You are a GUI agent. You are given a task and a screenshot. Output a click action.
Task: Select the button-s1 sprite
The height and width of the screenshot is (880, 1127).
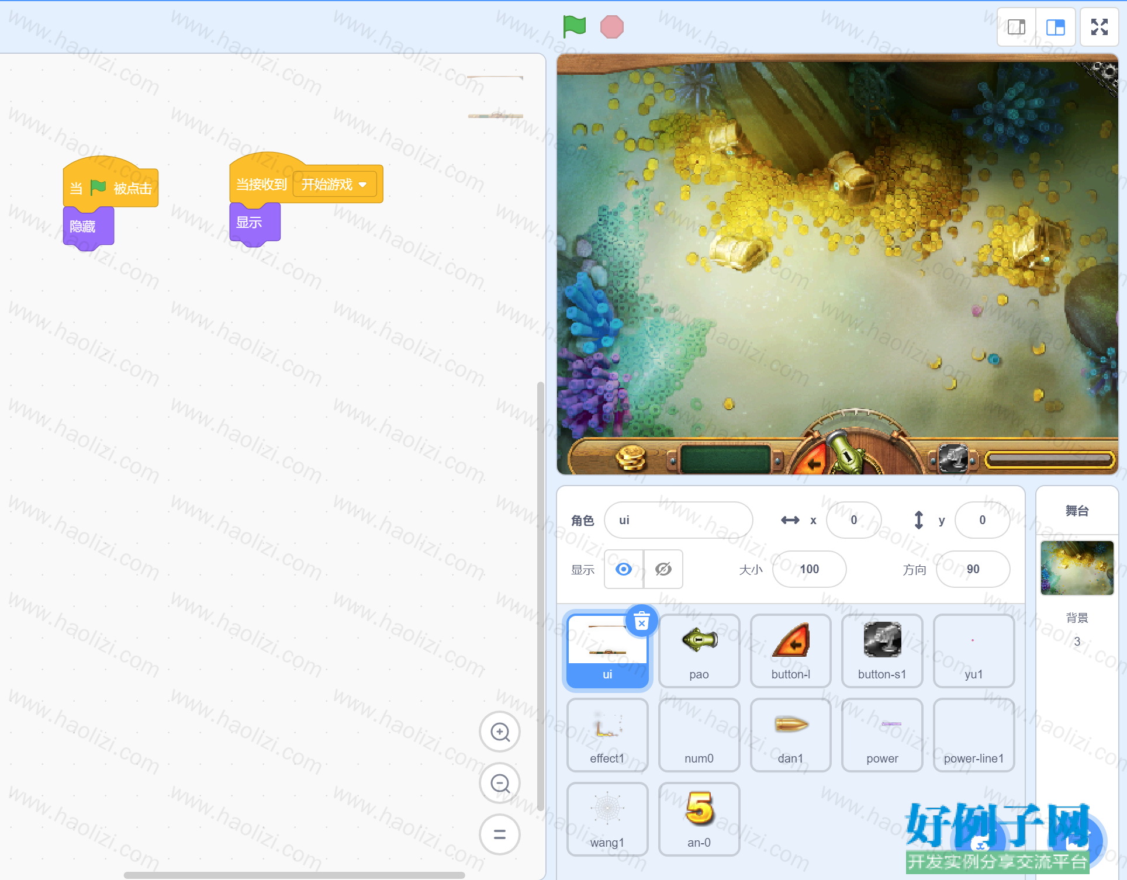pos(882,650)
